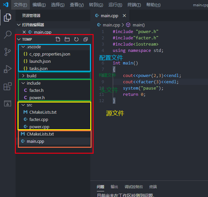Close main.cpp in open editors list
Viewport: 208px width, 197px height.
pyautogui.click(x=24, y=32)
